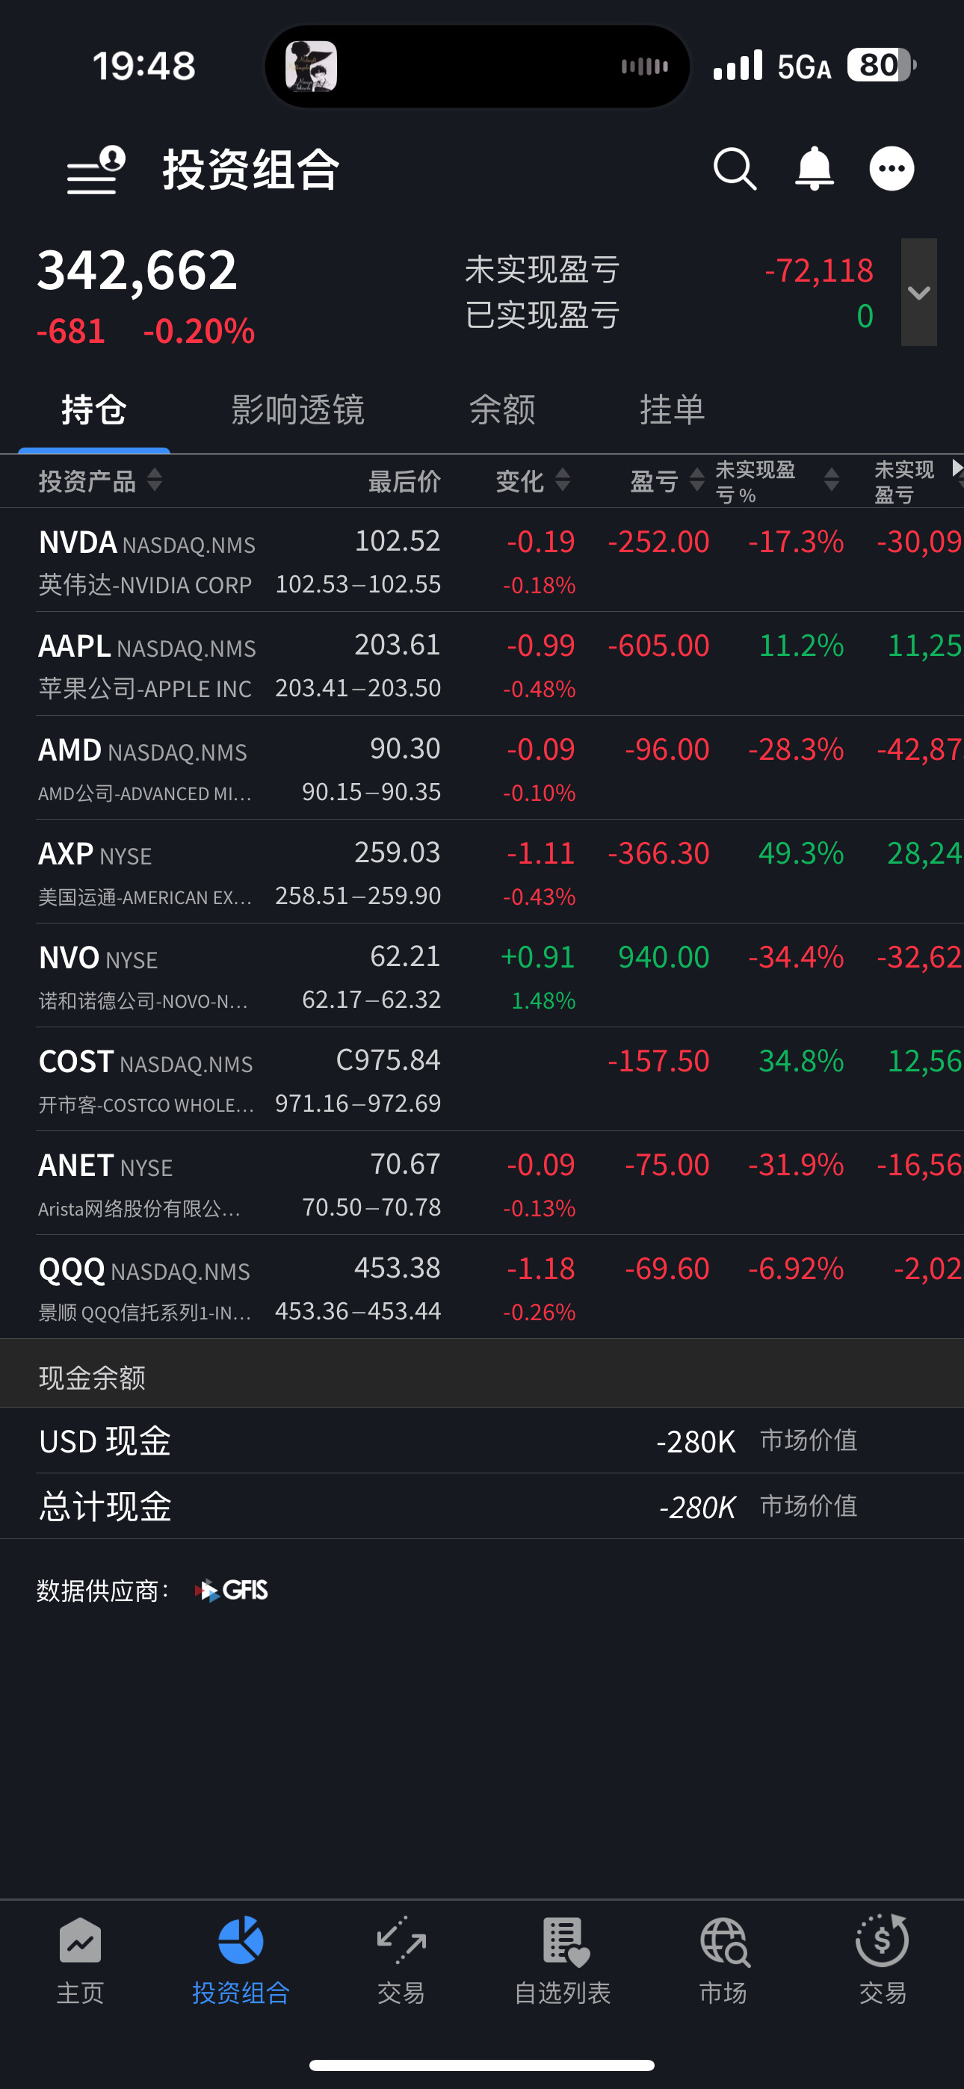The width and height of the screenshot is (964, 2089).
Task: Tap the search magnifier icon
Action: click(x=735, y=170)
